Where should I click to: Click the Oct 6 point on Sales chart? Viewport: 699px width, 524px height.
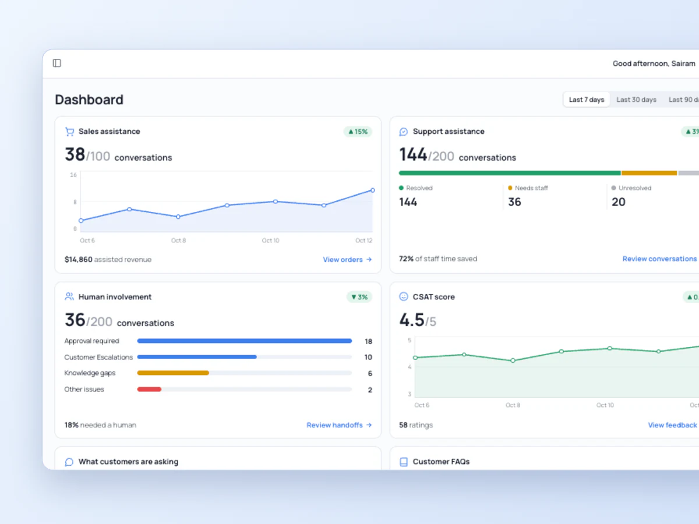[x=81, y=221]
